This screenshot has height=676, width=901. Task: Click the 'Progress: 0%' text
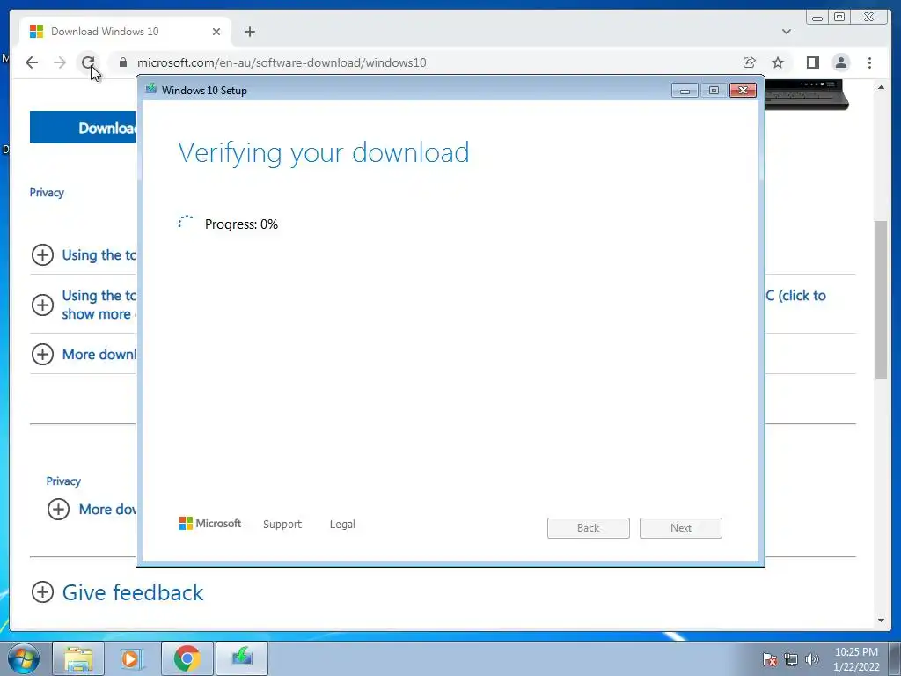click(x=241, y=224)
